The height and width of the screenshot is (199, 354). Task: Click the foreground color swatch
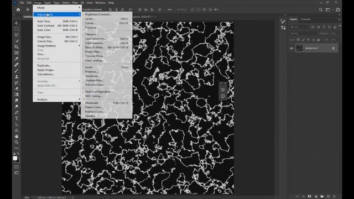(15, 158)
